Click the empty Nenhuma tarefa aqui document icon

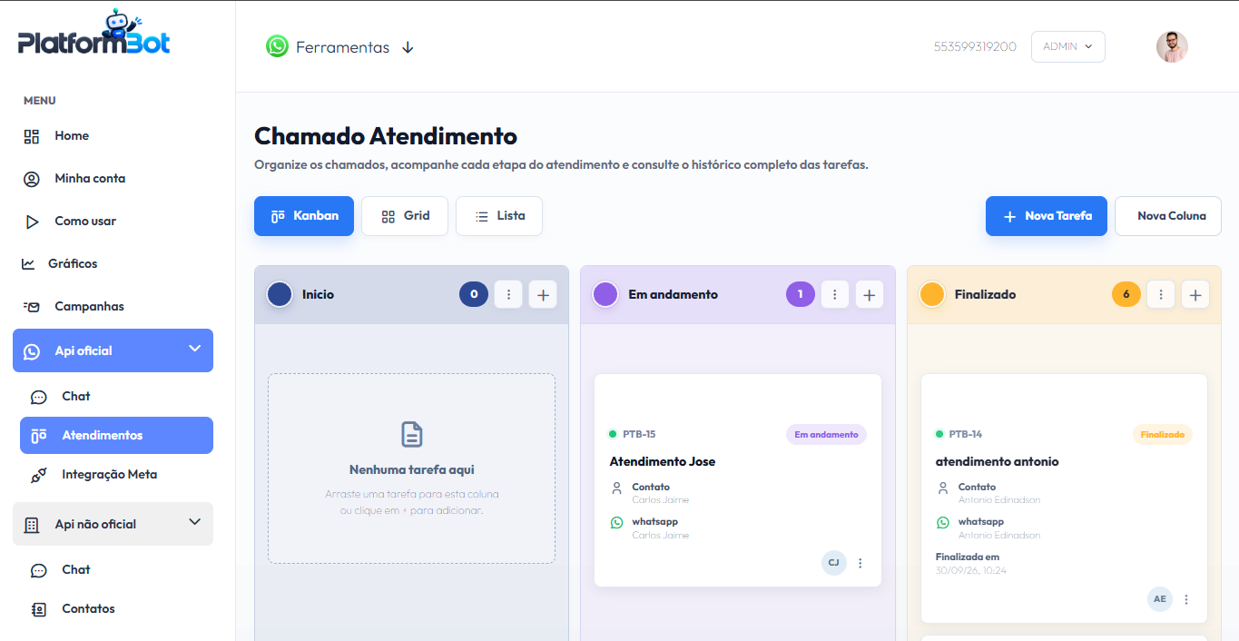point(412,434)
